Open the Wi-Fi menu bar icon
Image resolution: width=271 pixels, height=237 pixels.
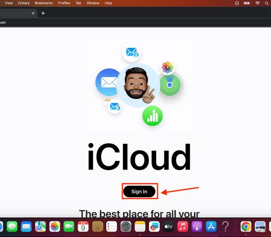257,3
